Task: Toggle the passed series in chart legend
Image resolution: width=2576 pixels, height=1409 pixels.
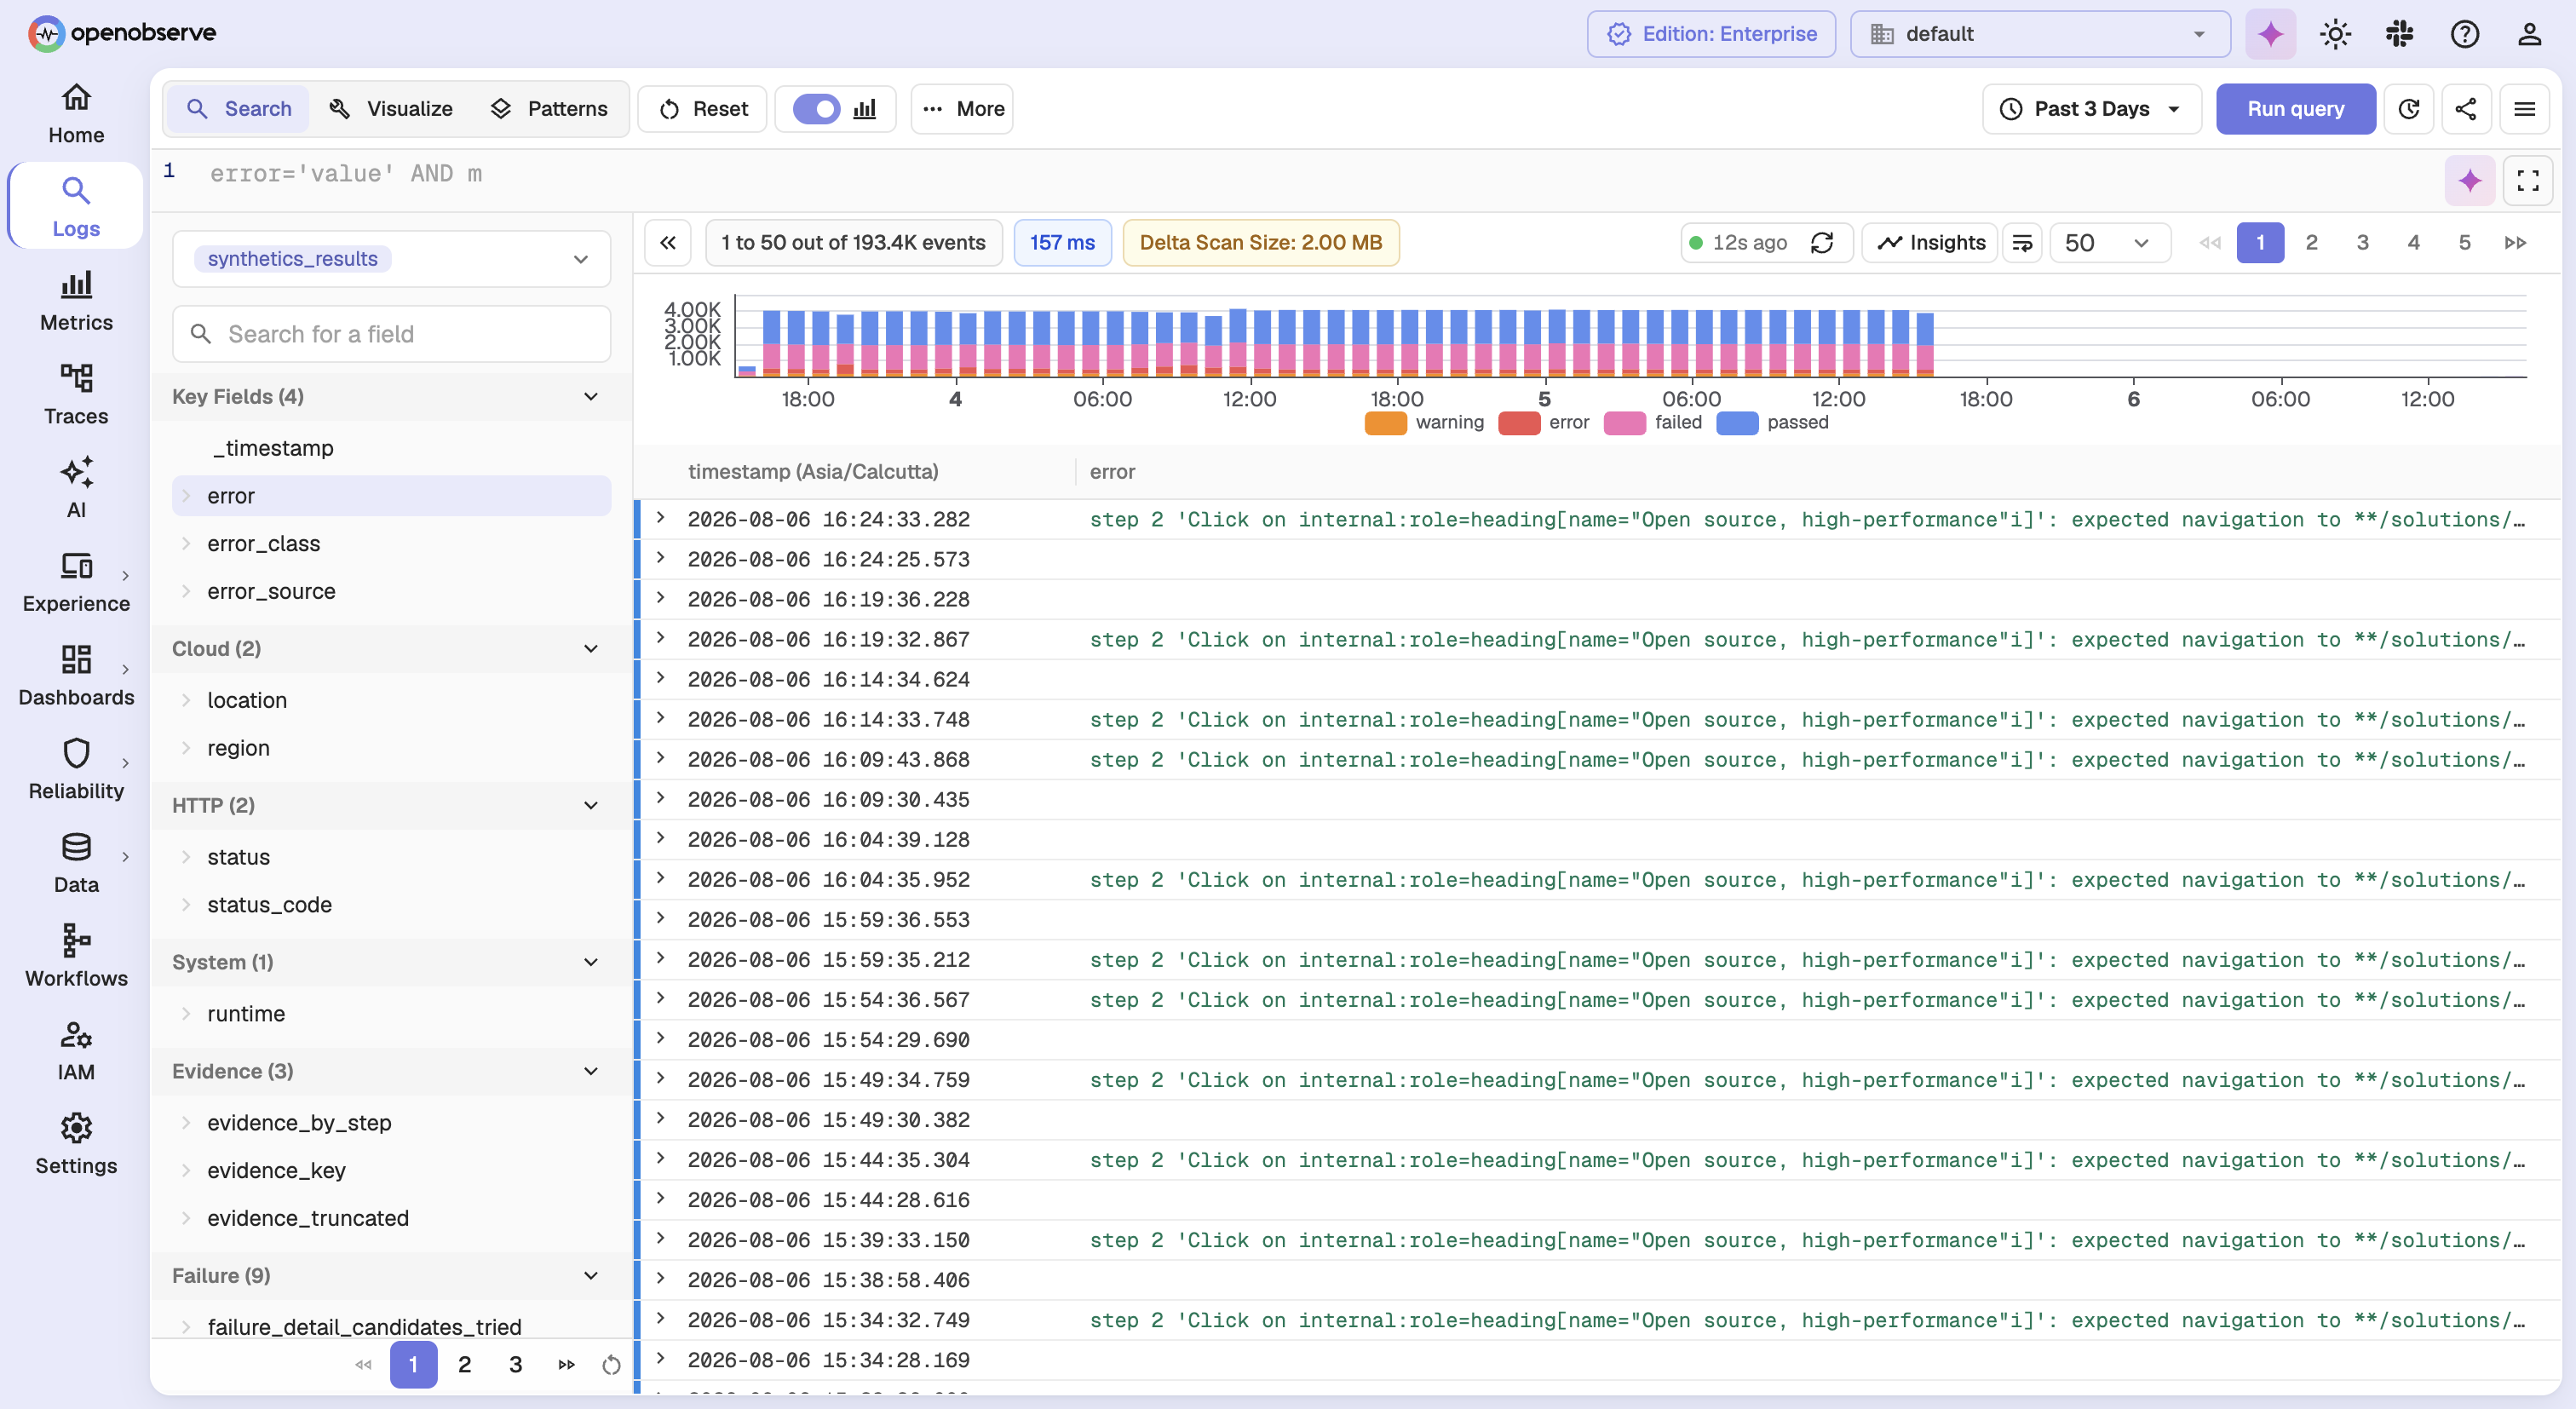Action: tap(1772, 423)
